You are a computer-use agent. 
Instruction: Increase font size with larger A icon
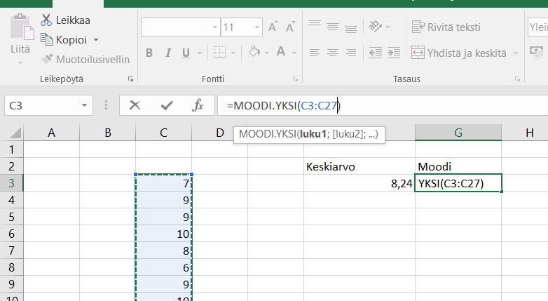[273, 27]
